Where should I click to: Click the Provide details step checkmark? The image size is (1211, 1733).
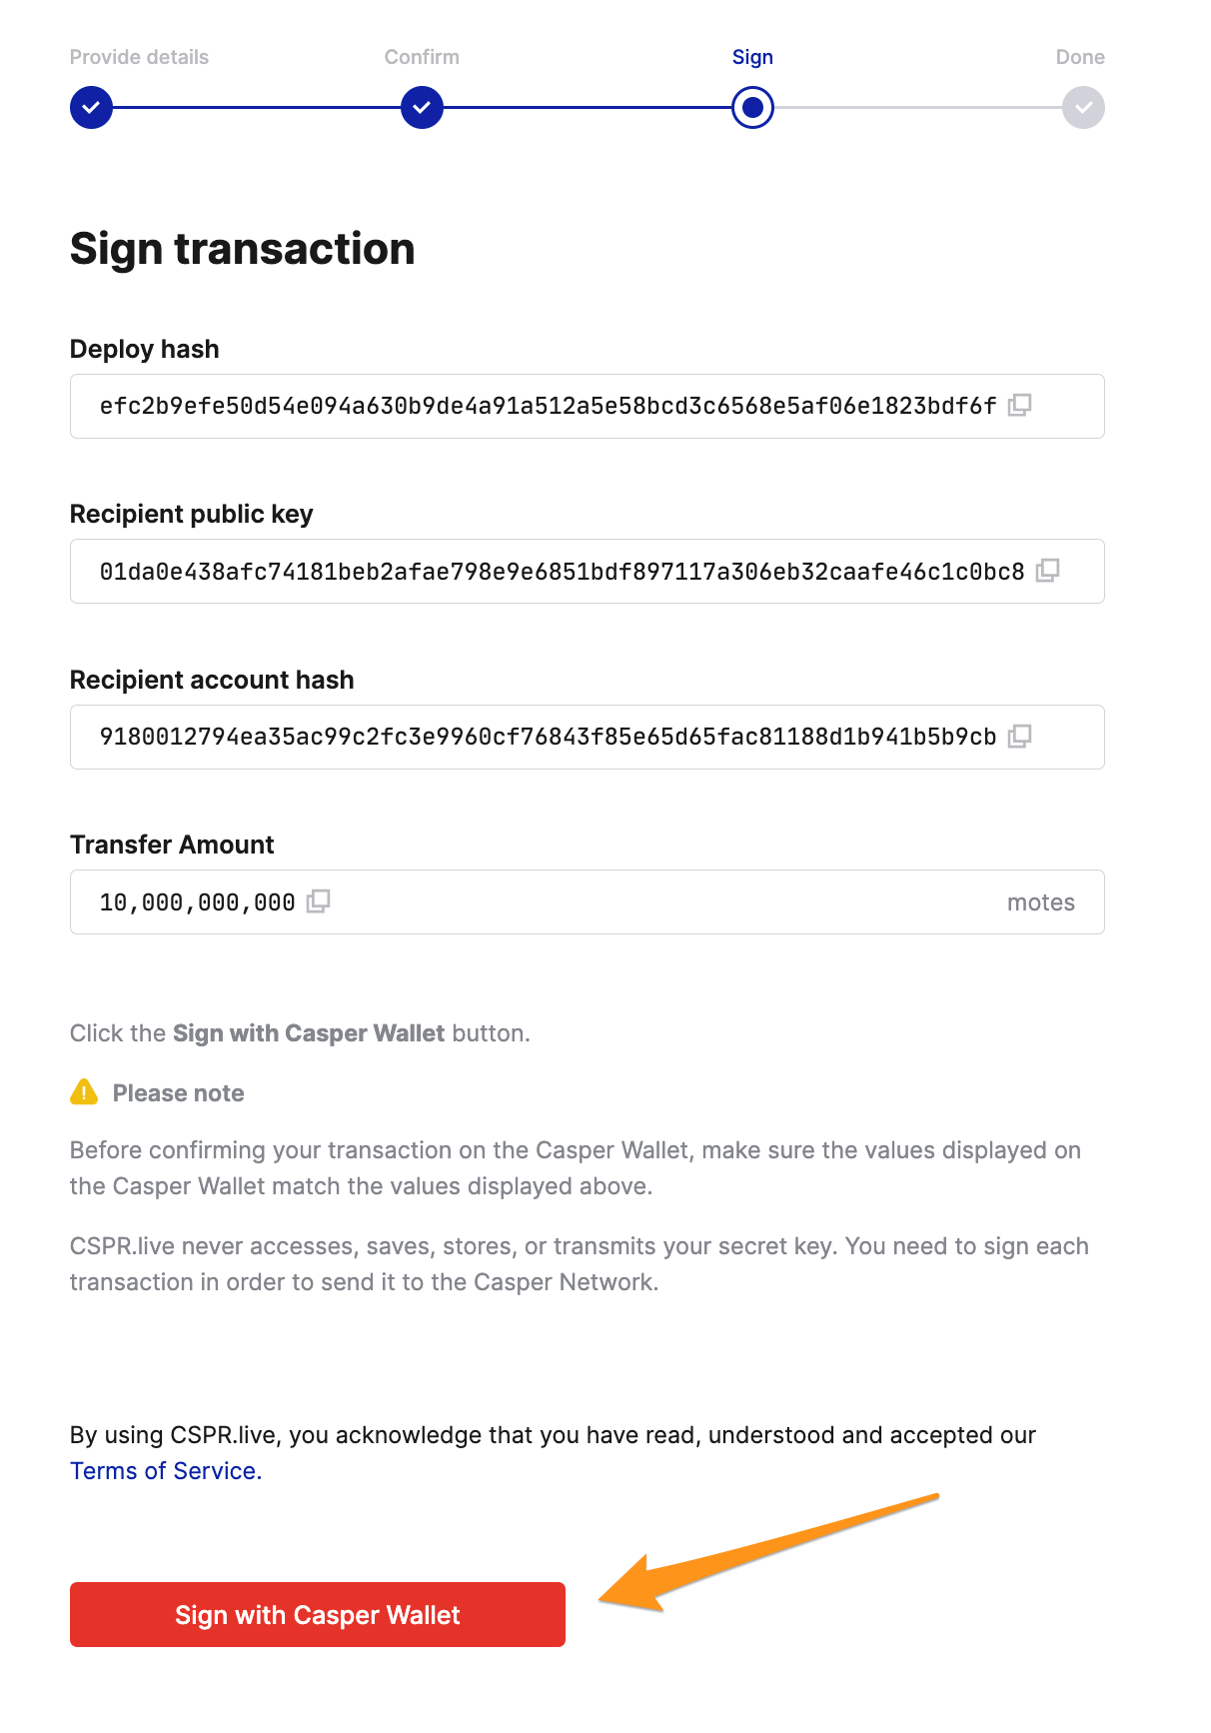pos(91,107)
